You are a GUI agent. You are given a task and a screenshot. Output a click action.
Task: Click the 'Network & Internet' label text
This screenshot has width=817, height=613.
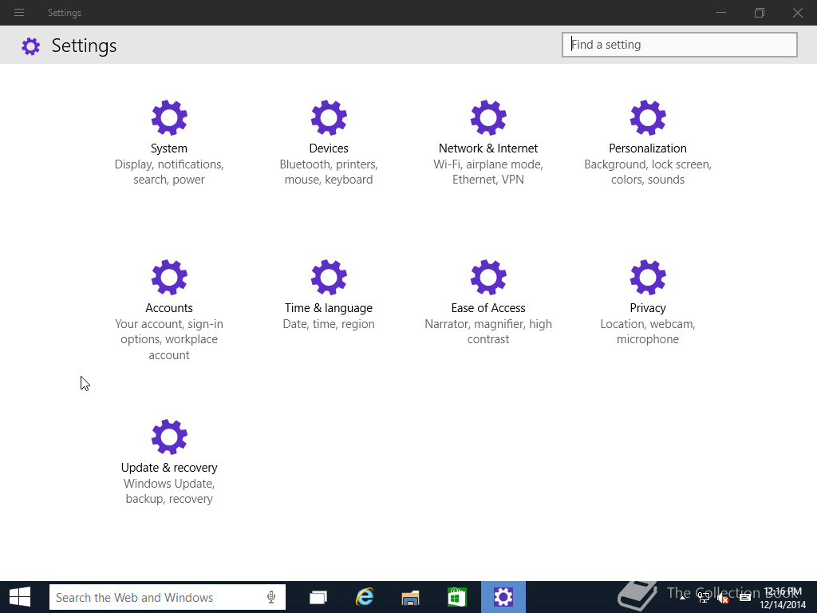[488, 148]
